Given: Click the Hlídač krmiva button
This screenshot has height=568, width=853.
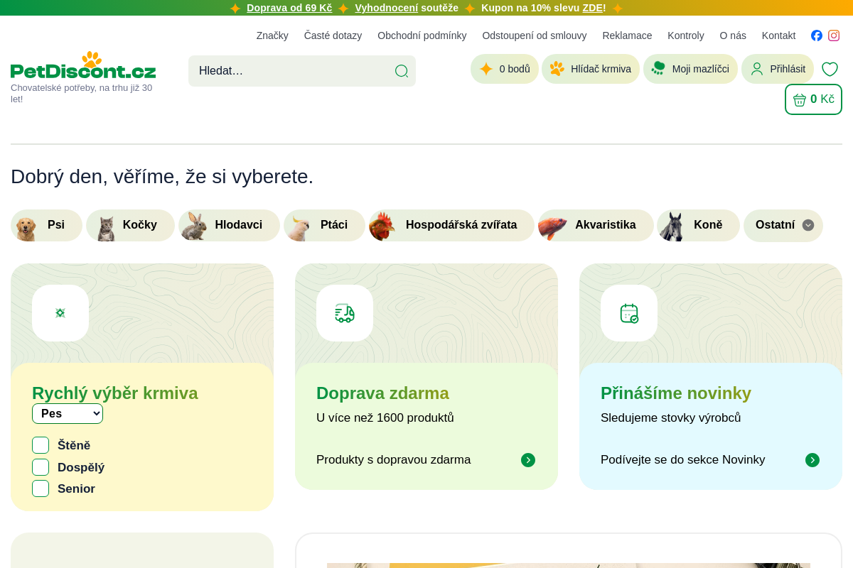Looking at the screenshot, I should click(591, 69).
